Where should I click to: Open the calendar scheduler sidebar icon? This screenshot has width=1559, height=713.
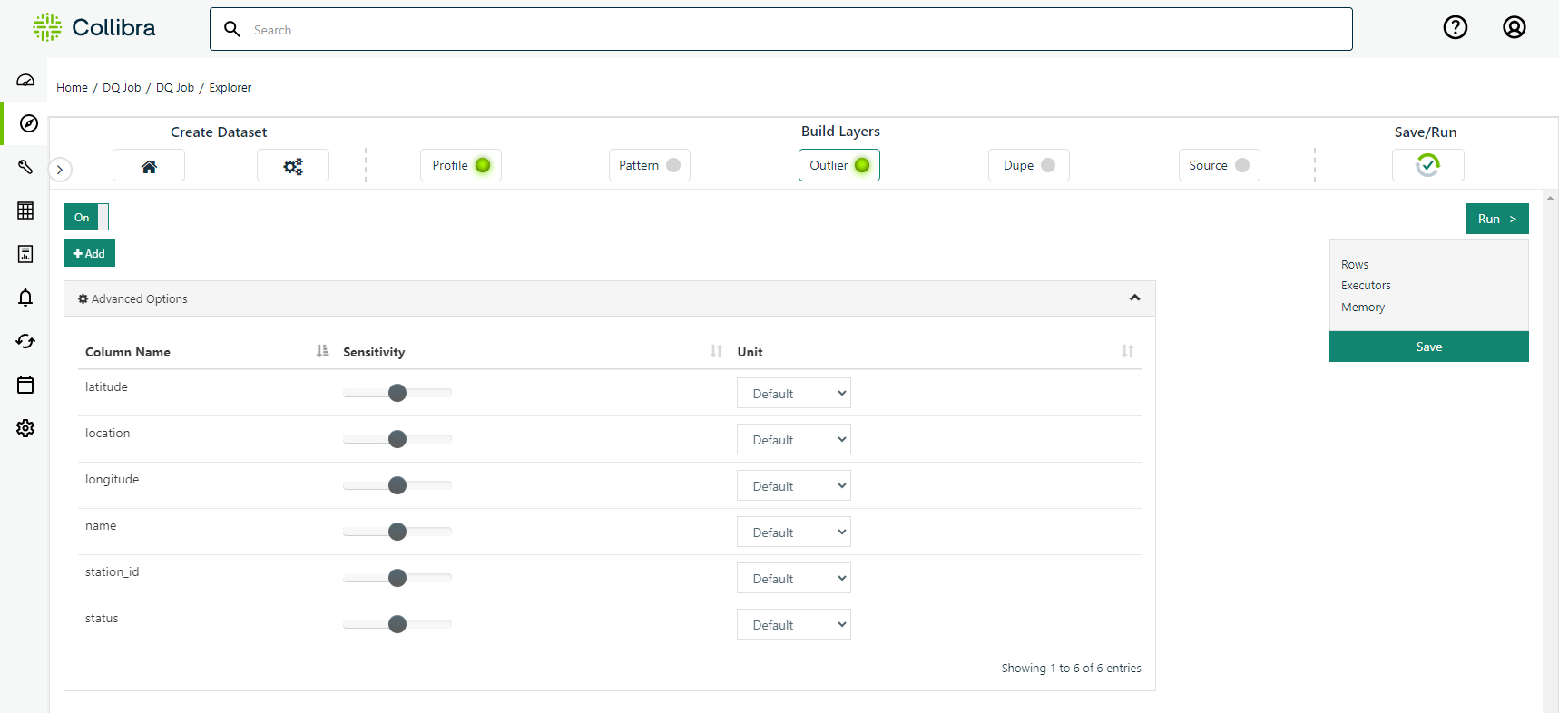[x=25, y=385]
